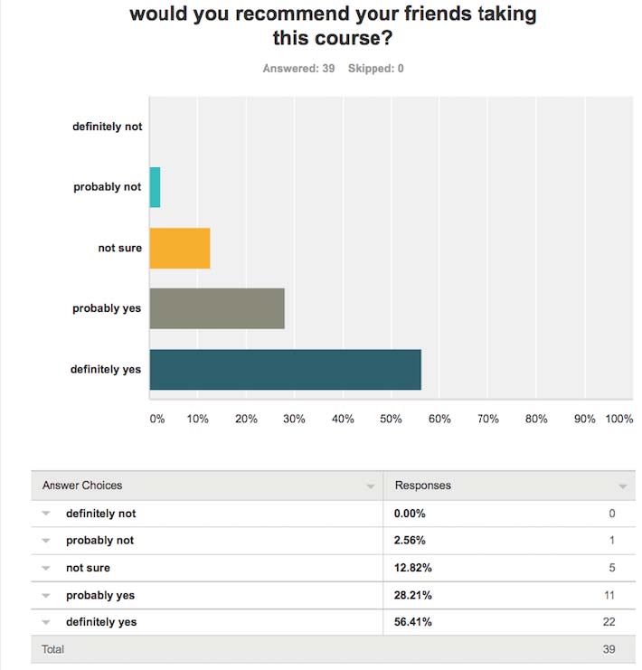
Task: Click the dark blue 'definitely yes' bar
Action: [285, 369]
